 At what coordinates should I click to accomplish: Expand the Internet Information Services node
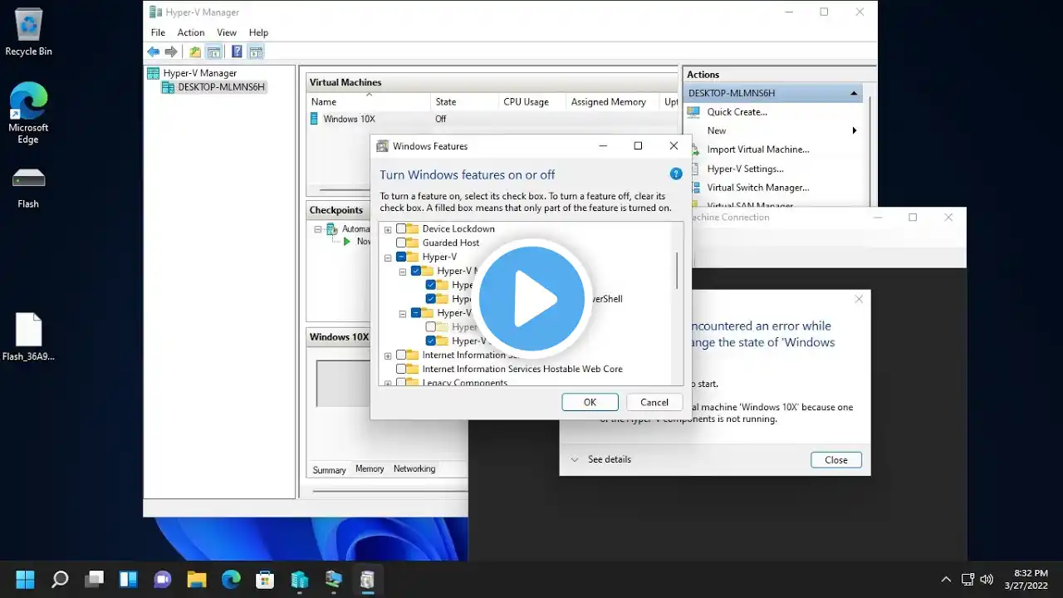[388, 355]
